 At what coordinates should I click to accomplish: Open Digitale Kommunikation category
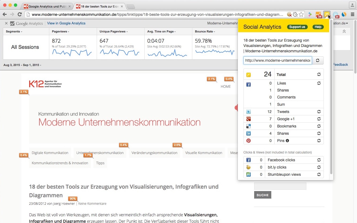[x=50, y=153]
